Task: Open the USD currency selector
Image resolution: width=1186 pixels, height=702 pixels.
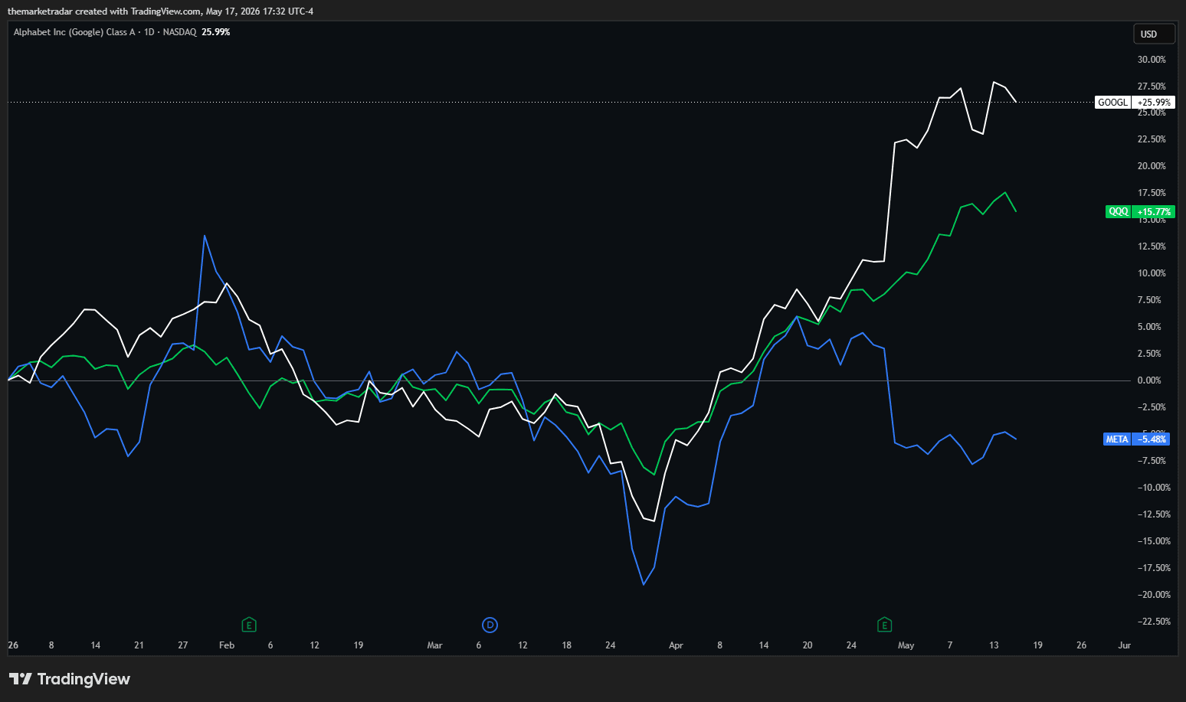Action: point(1154,34)
